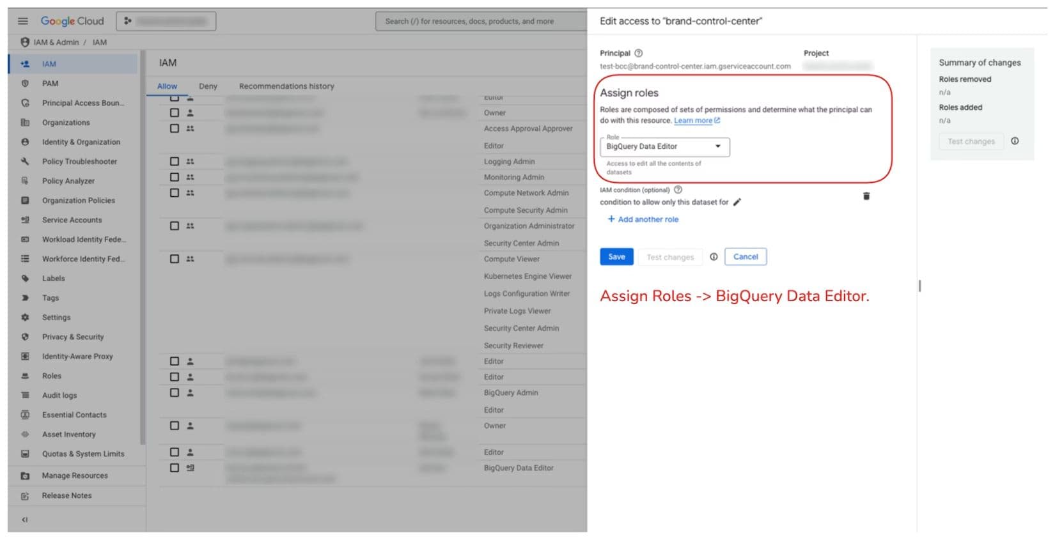
Task: Tick checkbox for Monitoring Admin row
Action: point(174,177)
